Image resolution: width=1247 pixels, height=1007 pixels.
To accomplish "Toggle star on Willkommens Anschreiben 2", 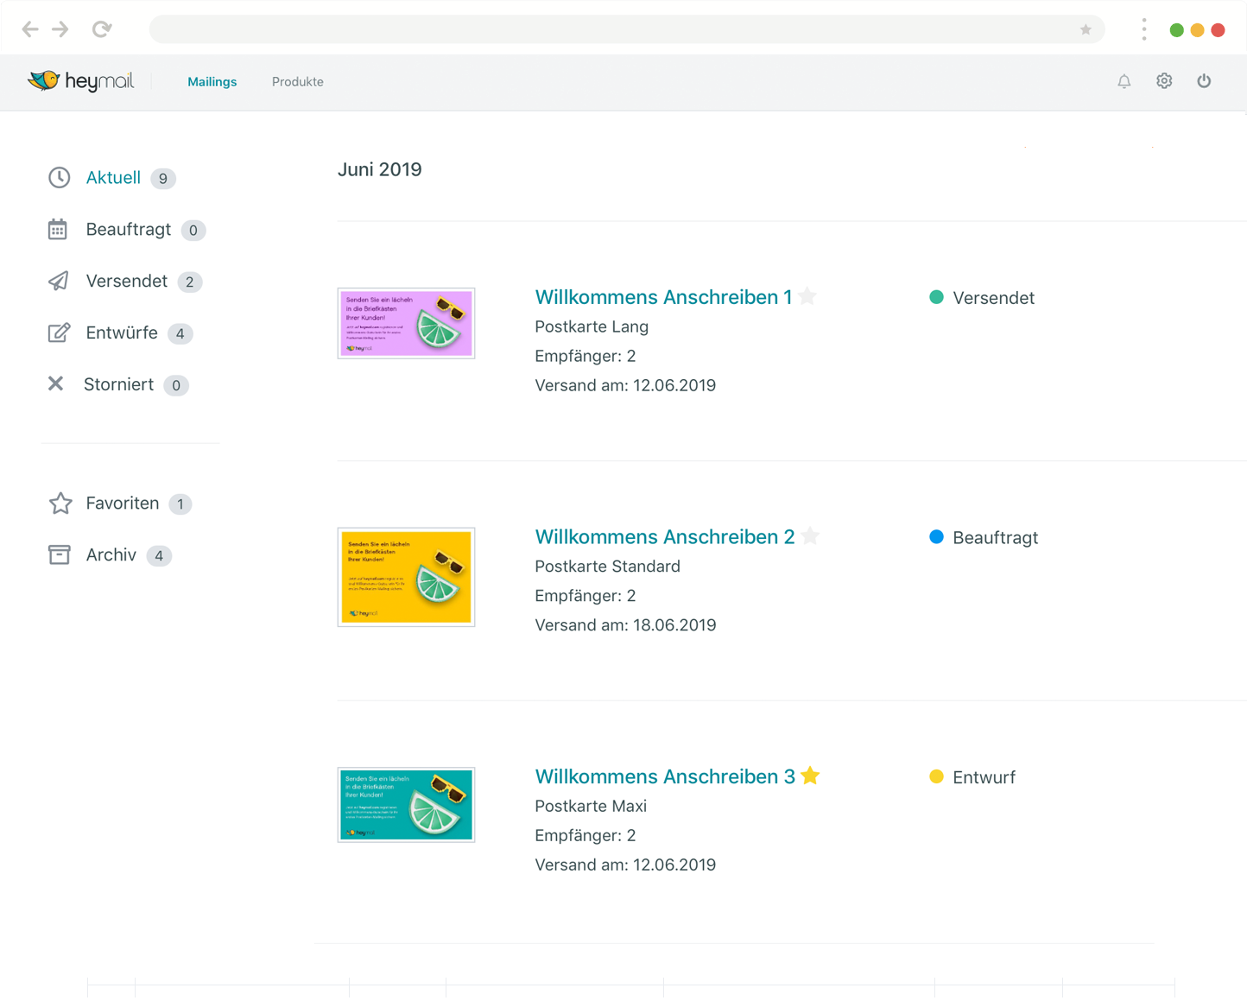I will coord(810,536).
